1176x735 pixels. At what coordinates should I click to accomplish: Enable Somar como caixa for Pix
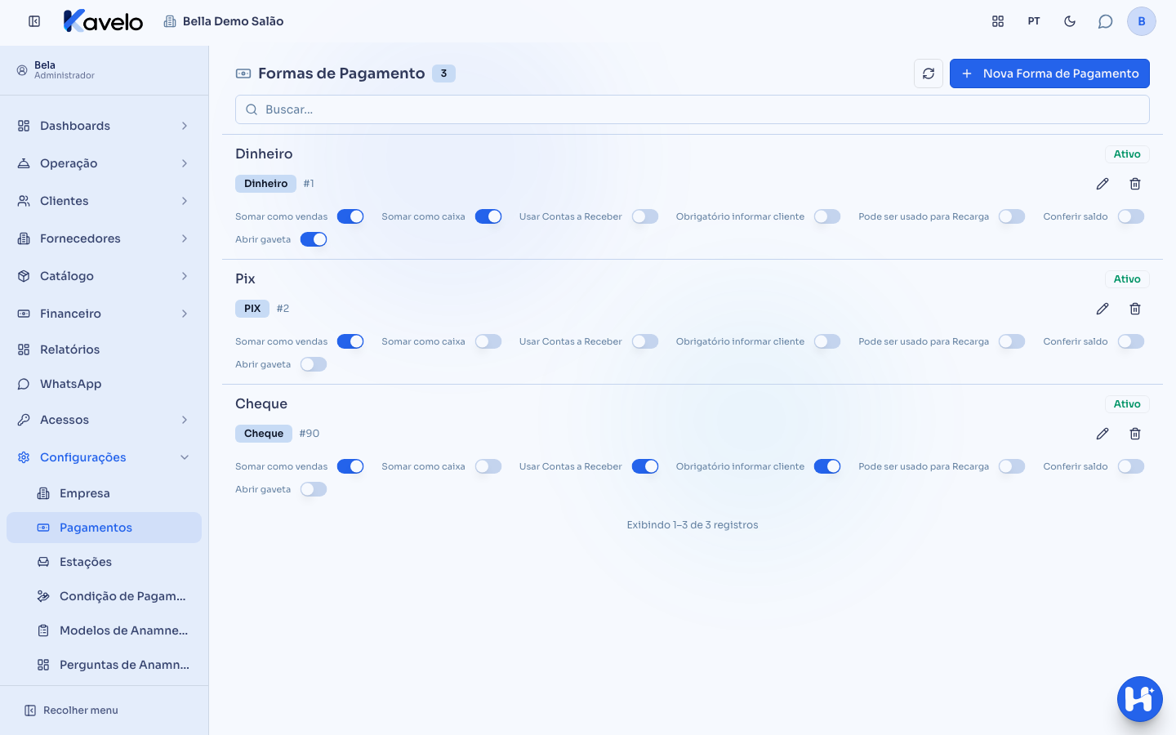pyautogui.click(x=488, y=341)
